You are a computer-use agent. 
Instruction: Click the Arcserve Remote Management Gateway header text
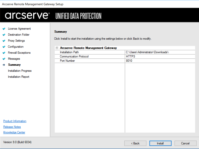pos(88,48)
